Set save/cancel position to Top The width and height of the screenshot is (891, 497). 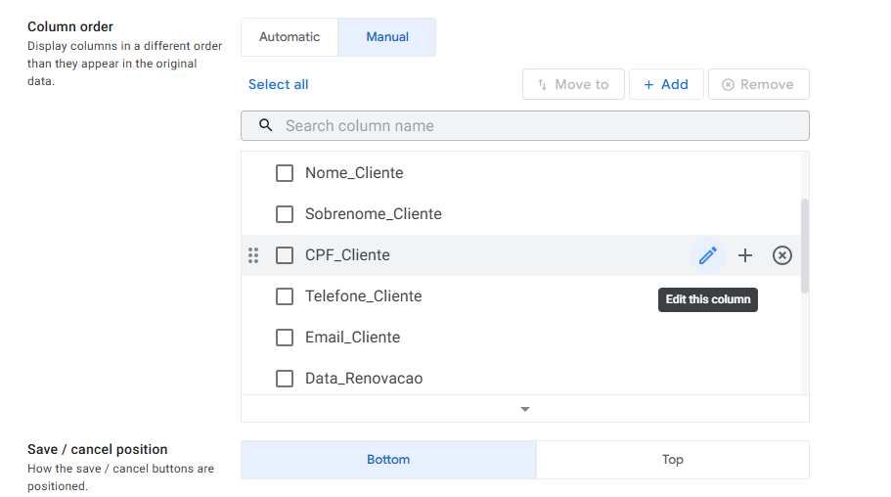[673, 460]
